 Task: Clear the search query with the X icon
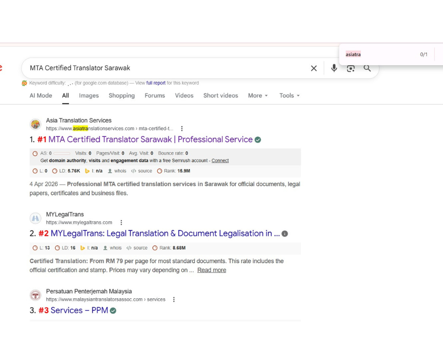point(313,68)
